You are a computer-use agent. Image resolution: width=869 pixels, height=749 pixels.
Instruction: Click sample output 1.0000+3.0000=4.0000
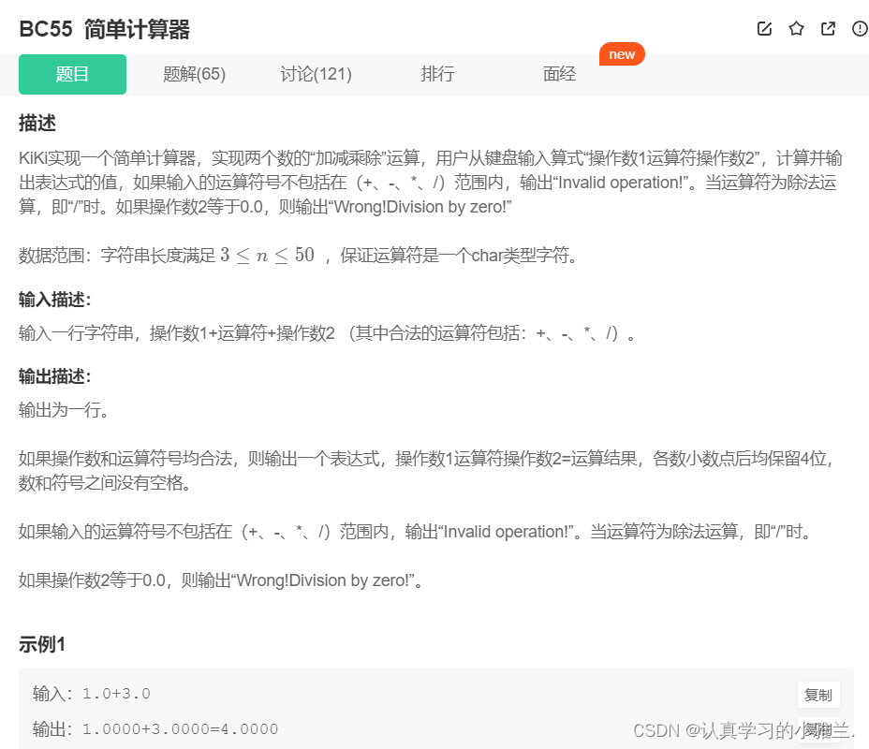tap(180, 729)
